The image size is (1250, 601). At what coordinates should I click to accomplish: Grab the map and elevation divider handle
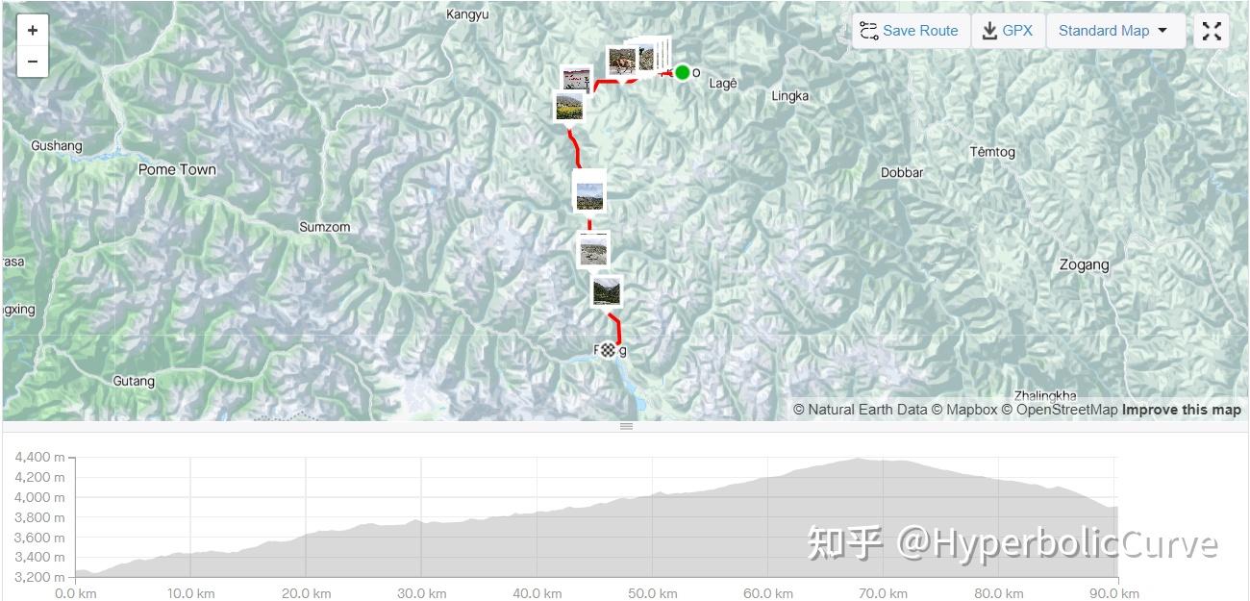coord(626,426)
